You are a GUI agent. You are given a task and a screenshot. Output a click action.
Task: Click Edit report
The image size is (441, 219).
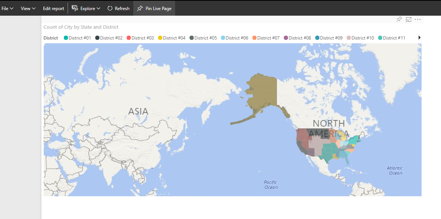pyautogui.click(x=53, y=9)
